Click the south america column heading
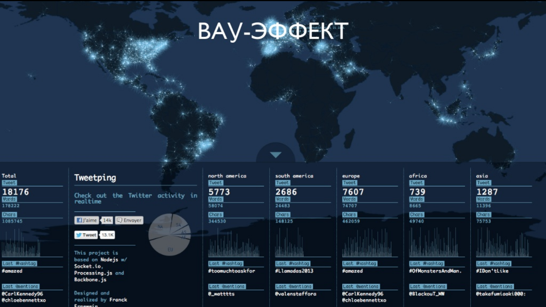The height and width of the screenshot is (307, 546). pyautogui.click(x=294, y=176)
